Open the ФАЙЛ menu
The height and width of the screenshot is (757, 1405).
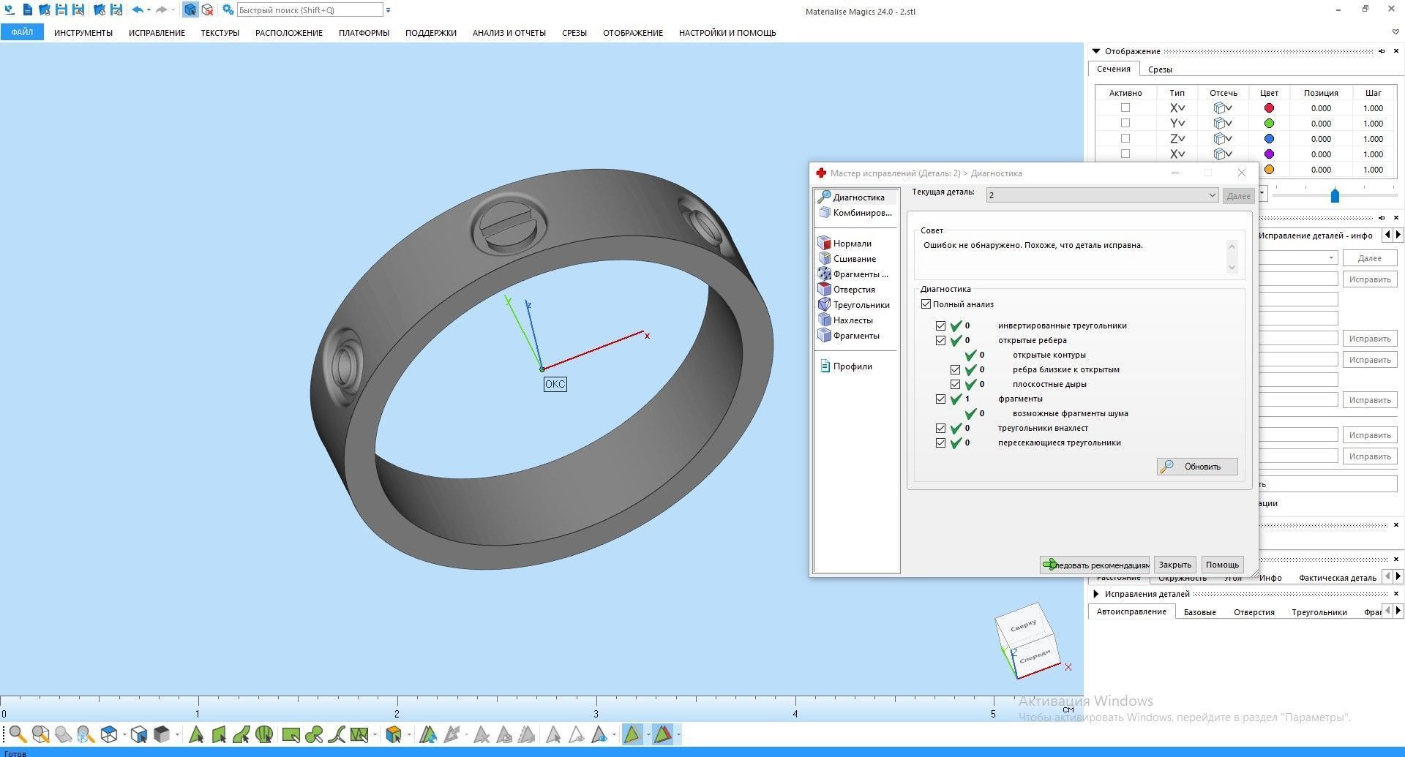click(22, 32)
